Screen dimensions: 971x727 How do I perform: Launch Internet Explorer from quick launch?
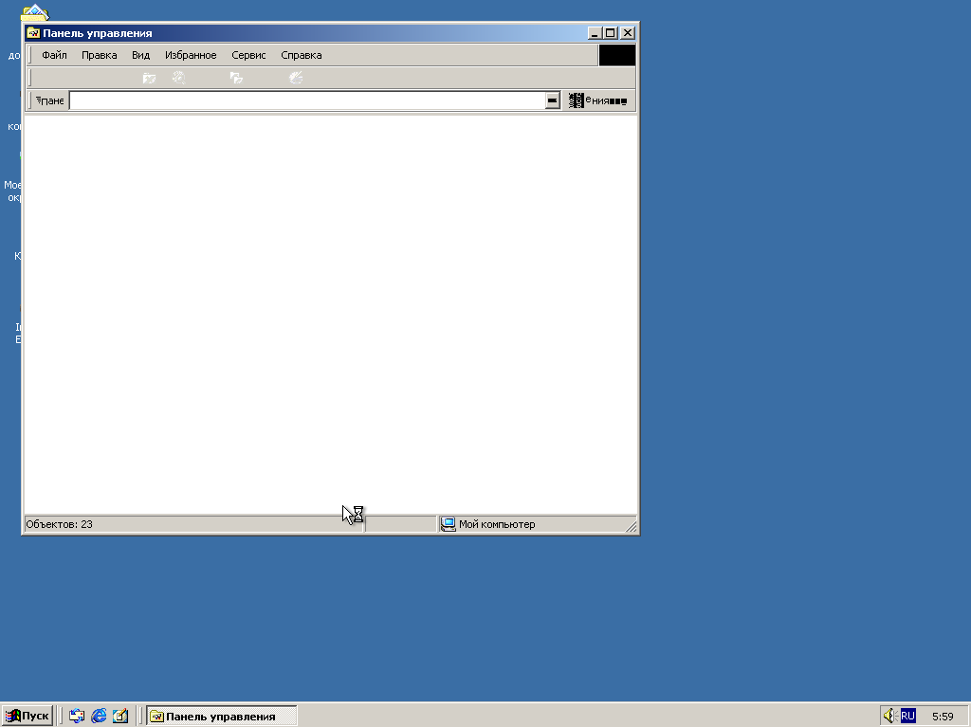pyautogui.click(x=99, y=717)
